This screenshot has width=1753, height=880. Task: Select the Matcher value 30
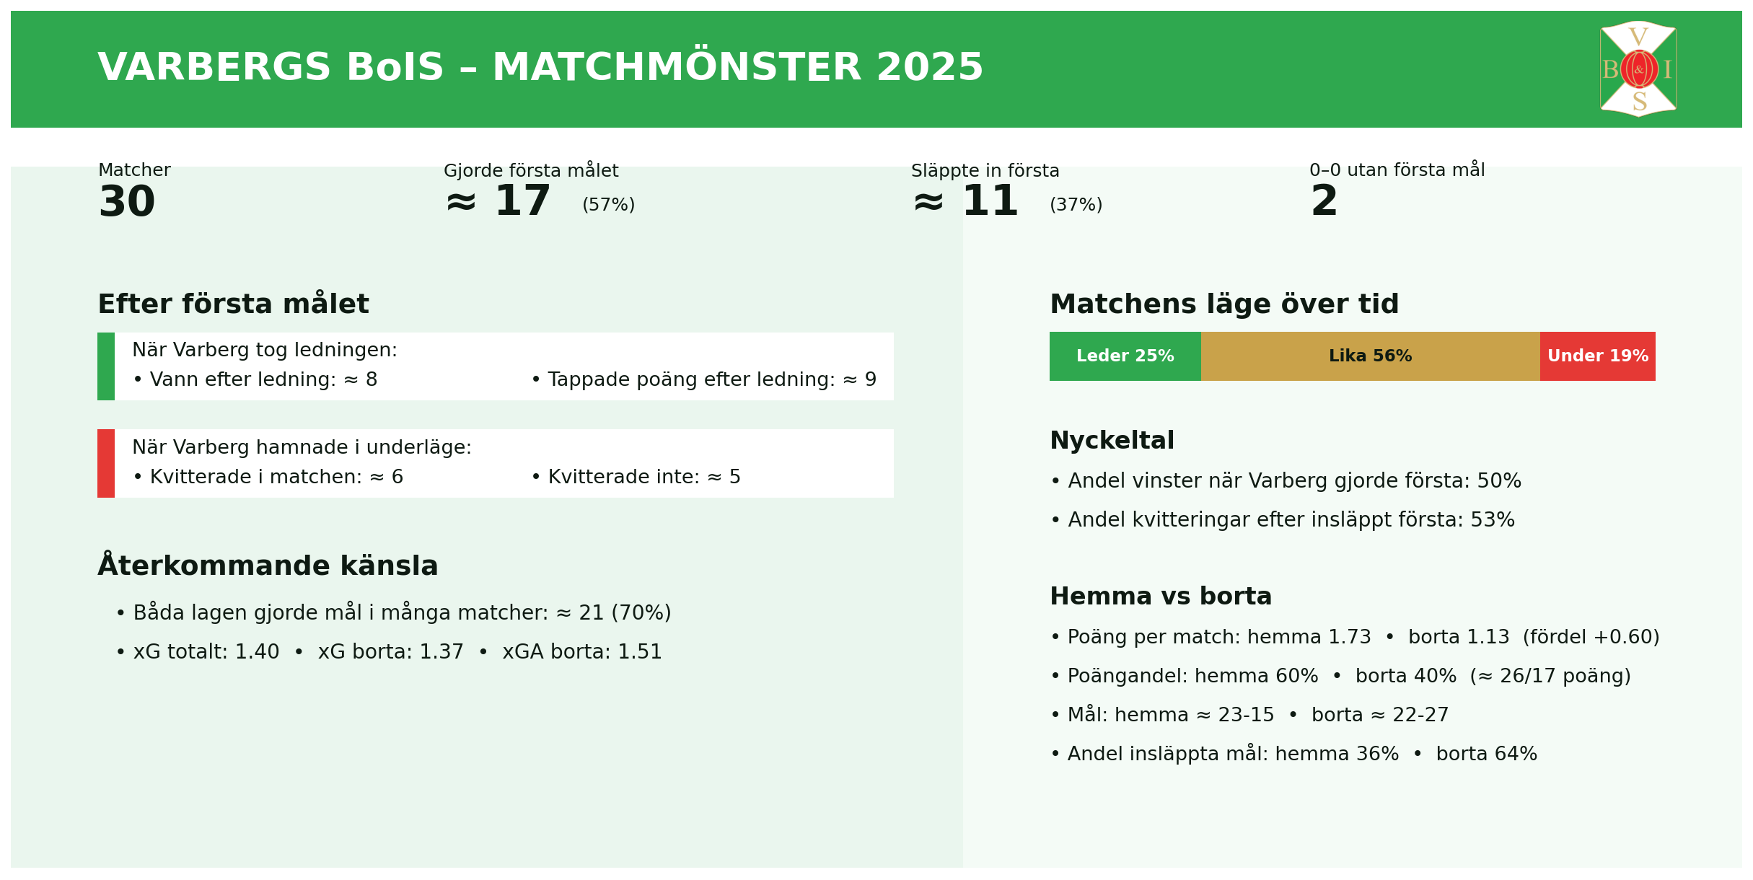(127, 203)
